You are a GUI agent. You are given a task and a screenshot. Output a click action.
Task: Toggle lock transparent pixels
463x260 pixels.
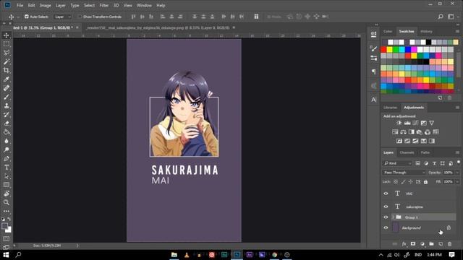tap(396, 182)
